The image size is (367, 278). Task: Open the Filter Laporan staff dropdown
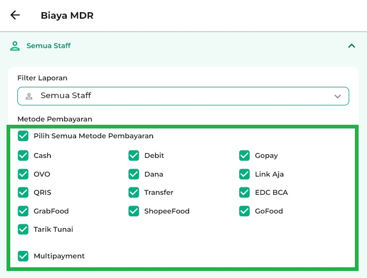pos(183,96)
